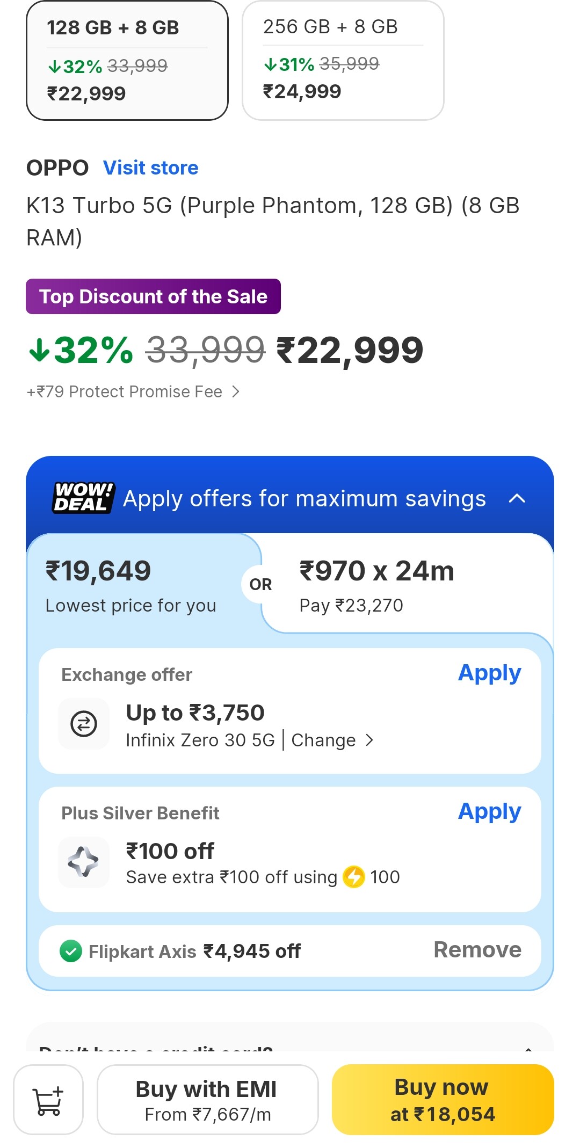
Task: Tap the add to cart icon
Action: point(48,1100)
